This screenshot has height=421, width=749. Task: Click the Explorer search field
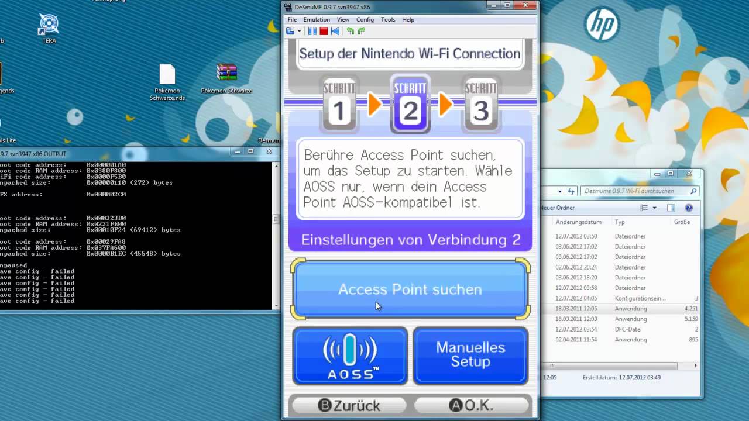point(640,191)
